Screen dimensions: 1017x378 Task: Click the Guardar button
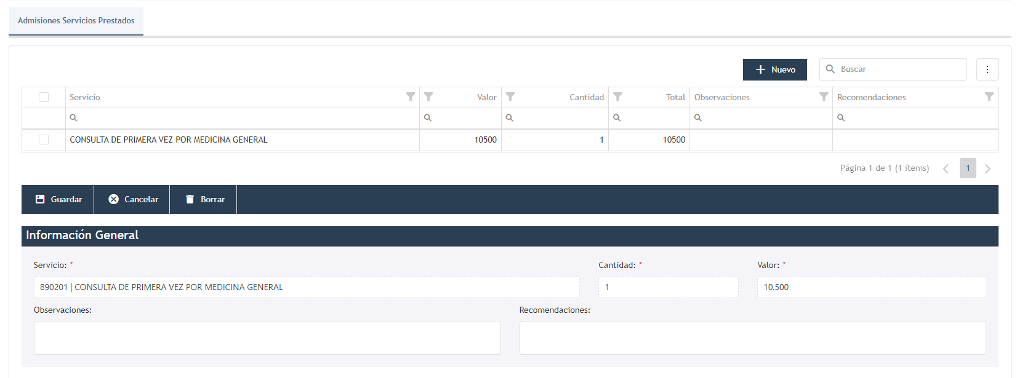point(58,199)
